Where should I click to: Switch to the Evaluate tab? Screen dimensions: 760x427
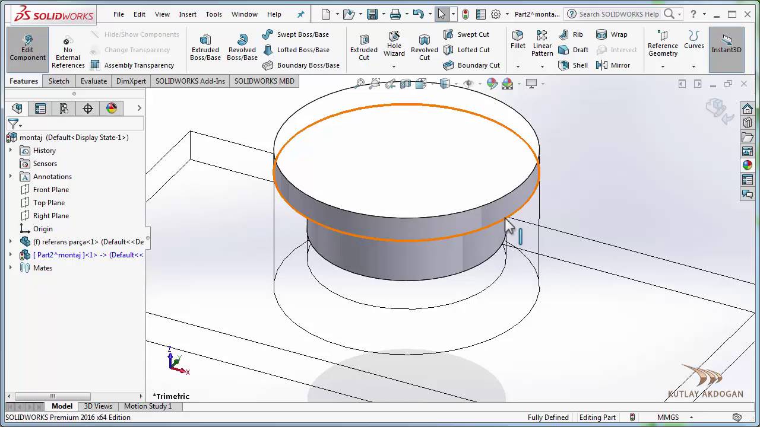coord(94,81)
